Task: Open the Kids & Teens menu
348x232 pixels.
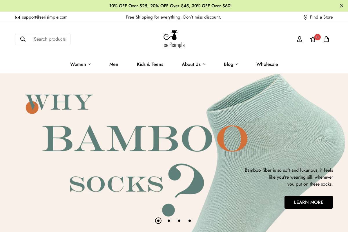Action: [150, 64]
